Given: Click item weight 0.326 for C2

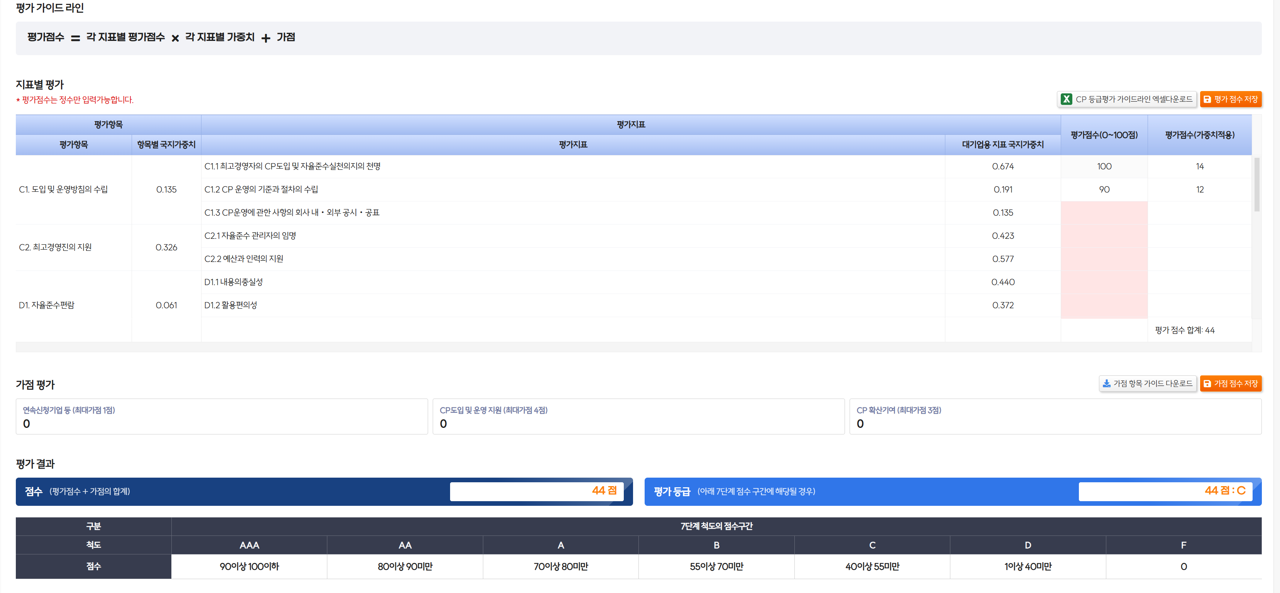Looking at the screenshot, I should pos(166,247).
